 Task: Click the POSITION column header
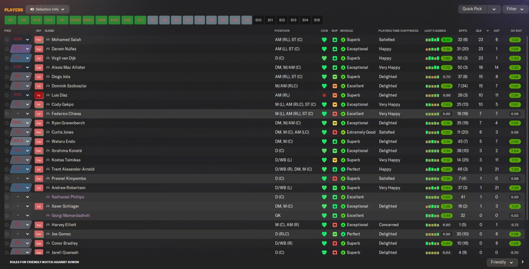282,31
